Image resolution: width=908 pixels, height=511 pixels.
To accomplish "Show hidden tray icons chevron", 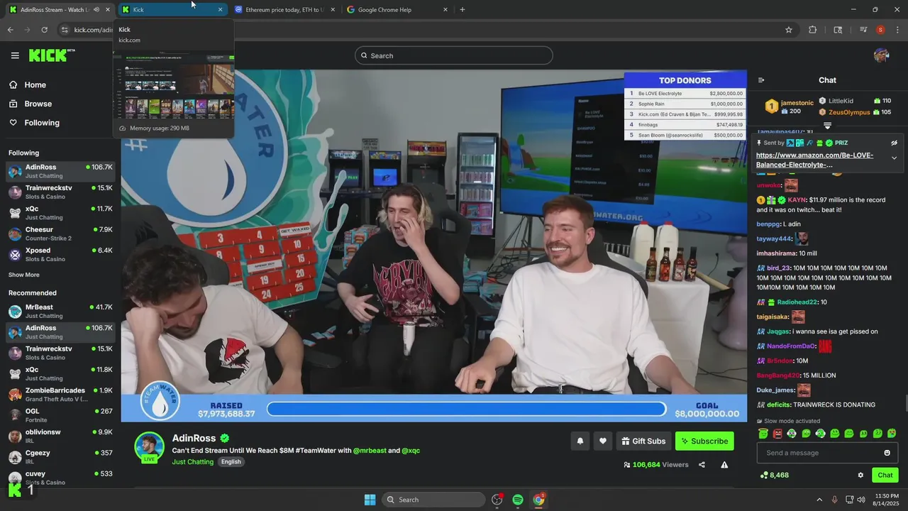I will point(819,500).
